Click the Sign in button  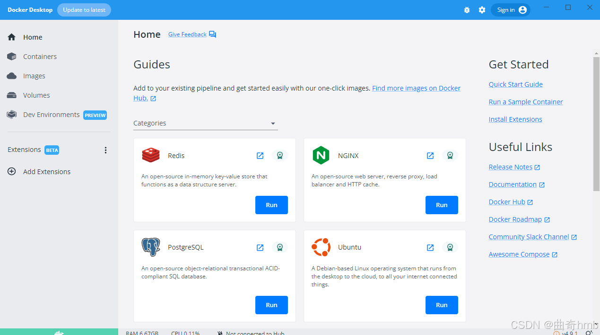(x=511, y=10)
